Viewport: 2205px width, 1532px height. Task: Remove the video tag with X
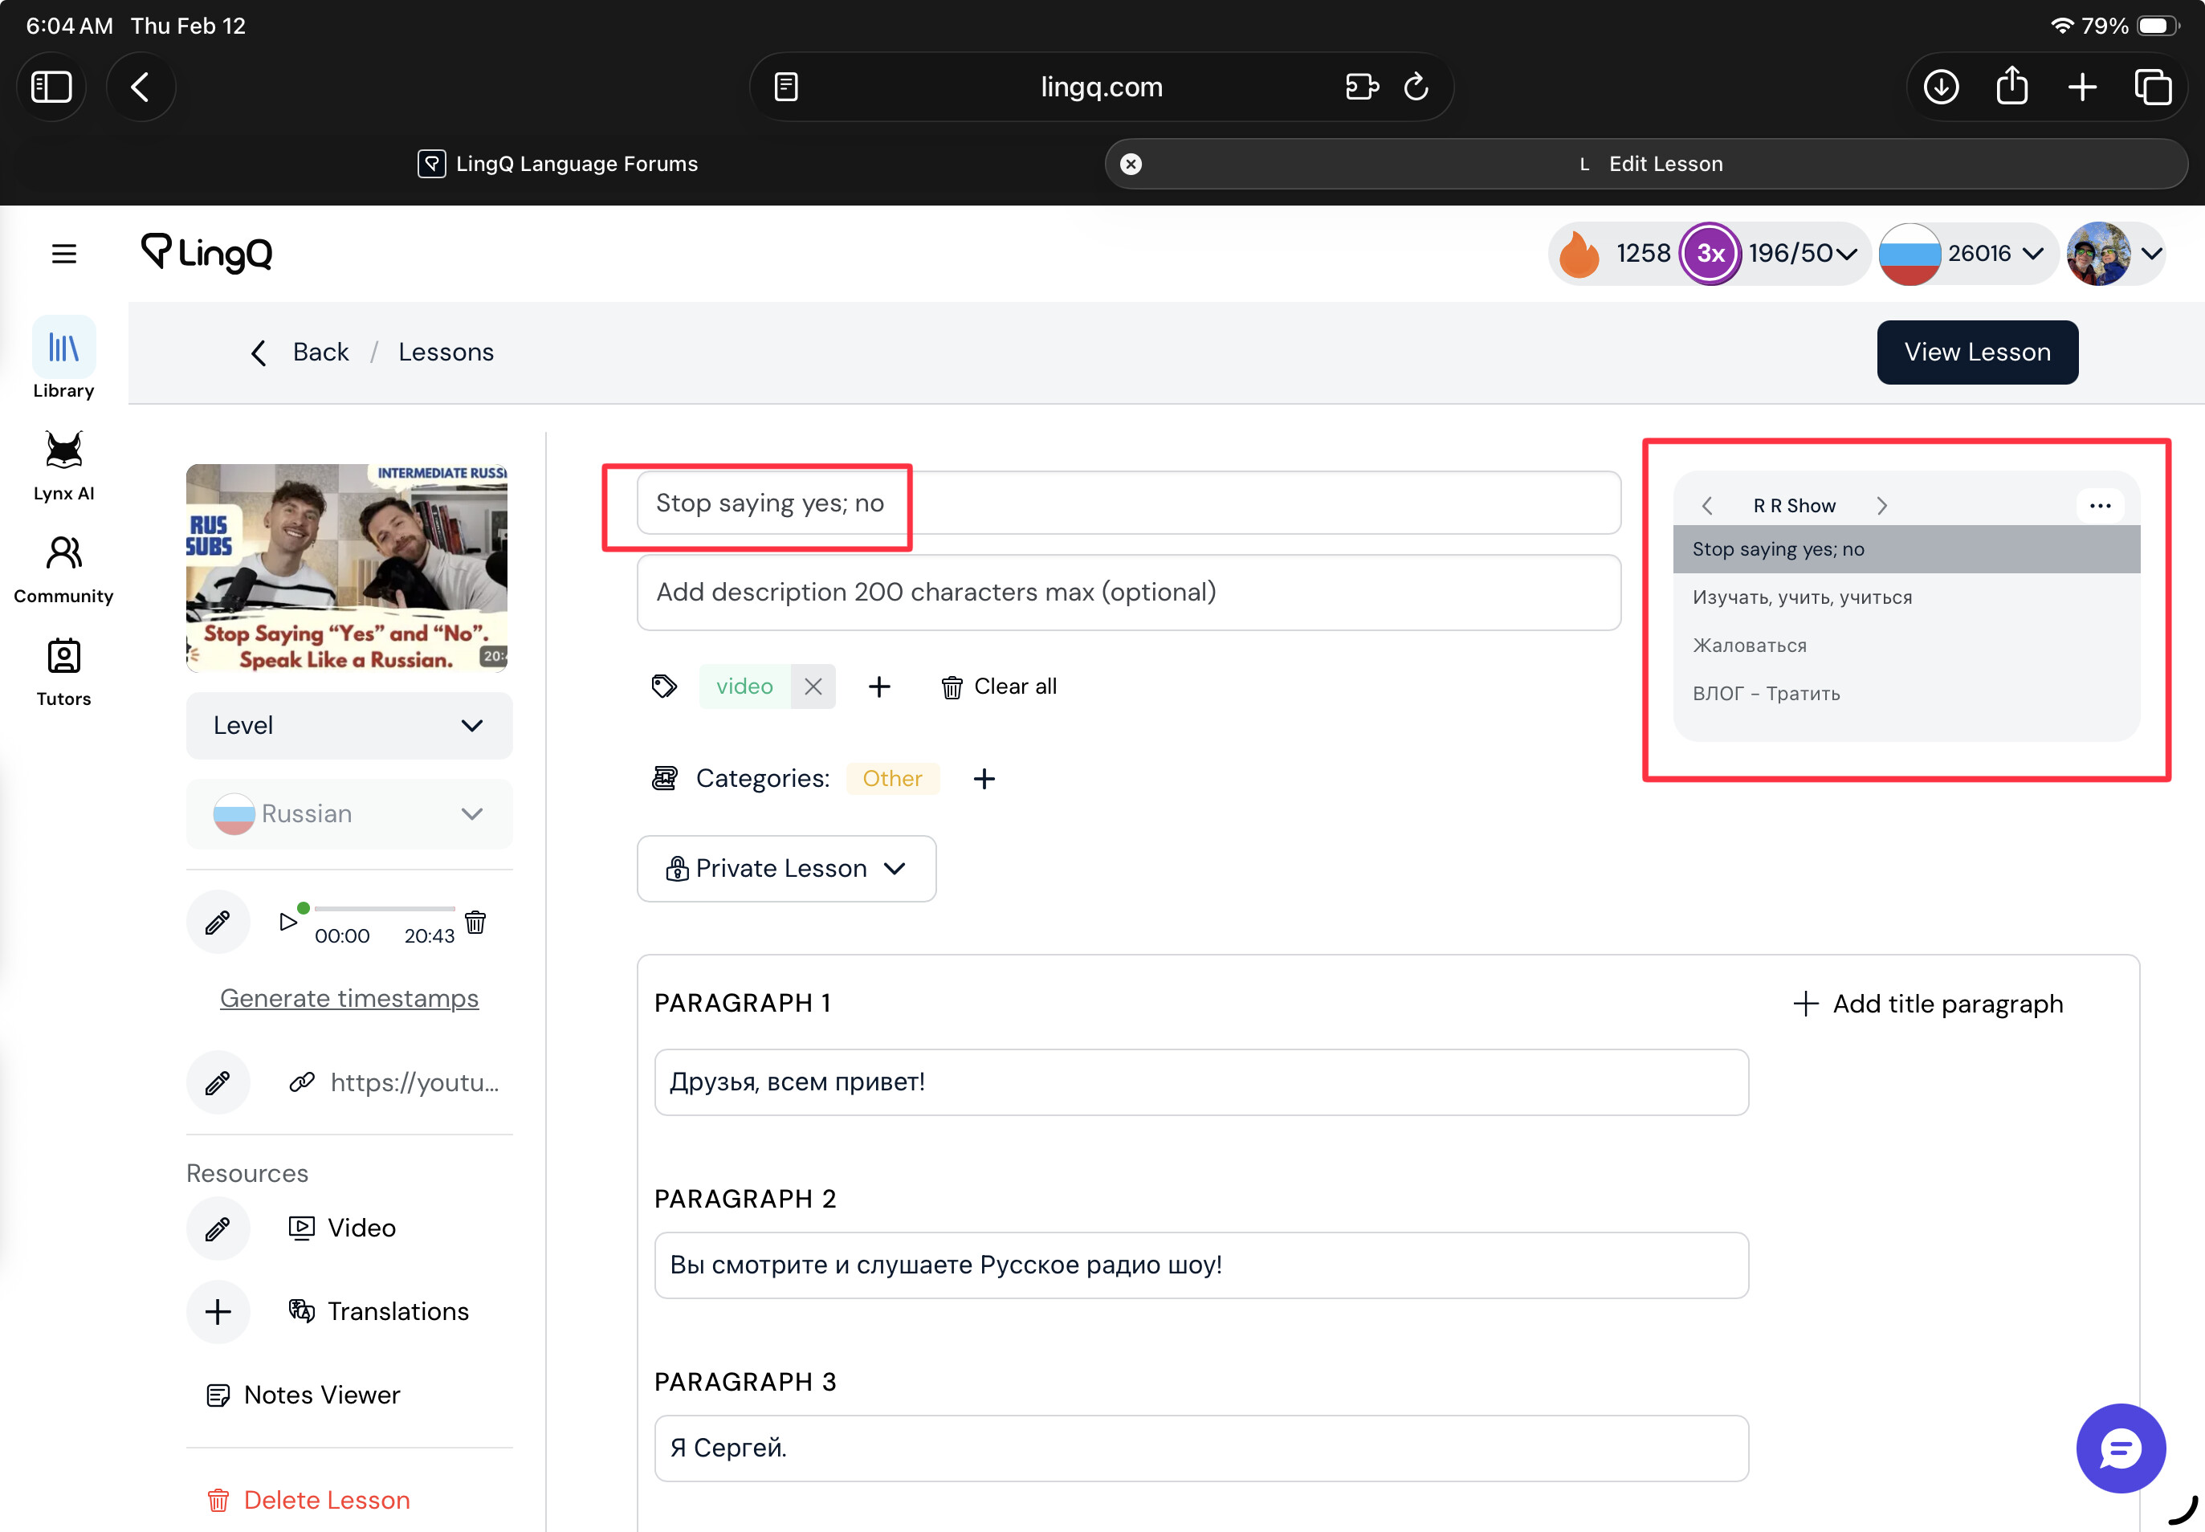[813, 687]
